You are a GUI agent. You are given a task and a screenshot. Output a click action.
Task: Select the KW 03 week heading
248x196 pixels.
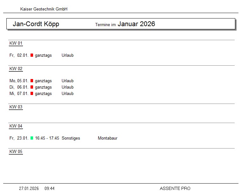16,107
